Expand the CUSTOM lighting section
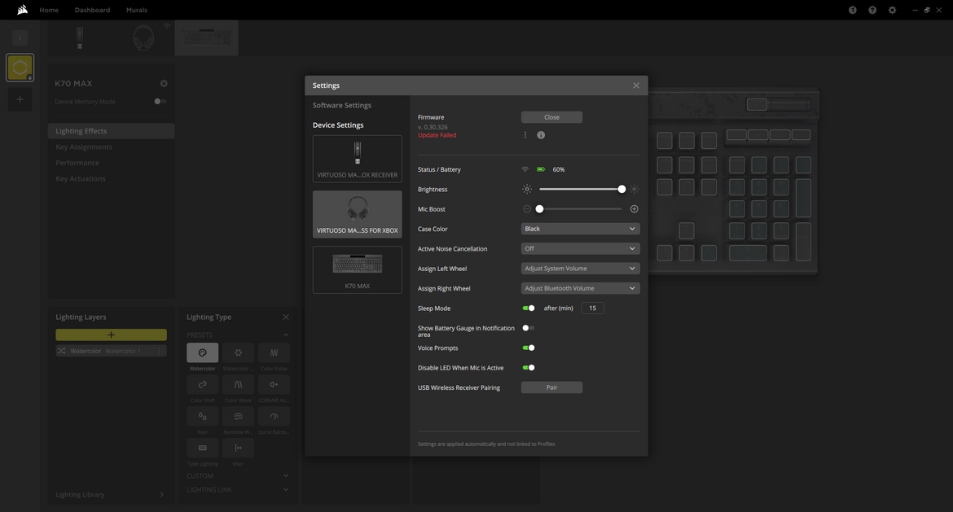Screen dimensions: 953x512 286,475
